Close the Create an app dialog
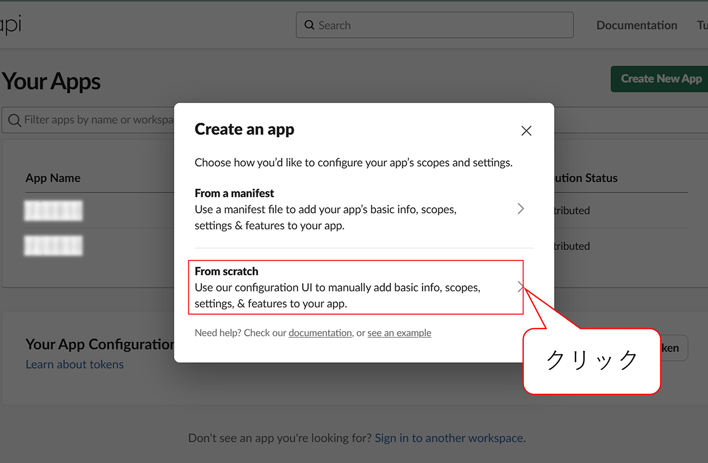 [x=526, y=131]
